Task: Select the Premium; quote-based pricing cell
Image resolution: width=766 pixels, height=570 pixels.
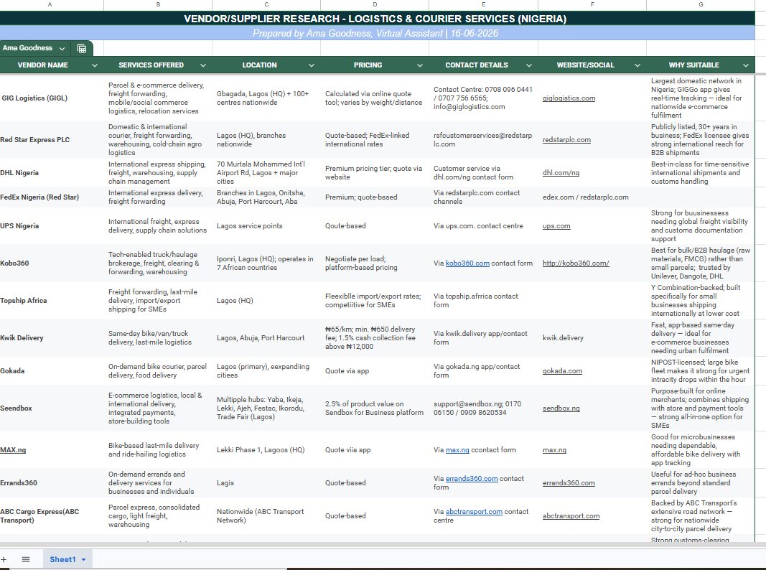Action: (375, 197)
